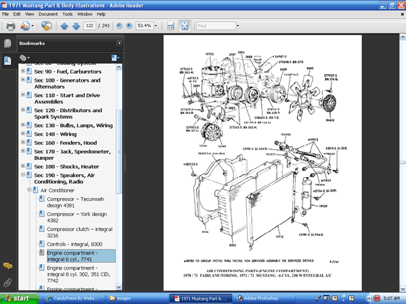Expand Sec 160 - Fenders, Hood bookmark
The width and height of the screenshot is (406, 304).
pos(23,142)
